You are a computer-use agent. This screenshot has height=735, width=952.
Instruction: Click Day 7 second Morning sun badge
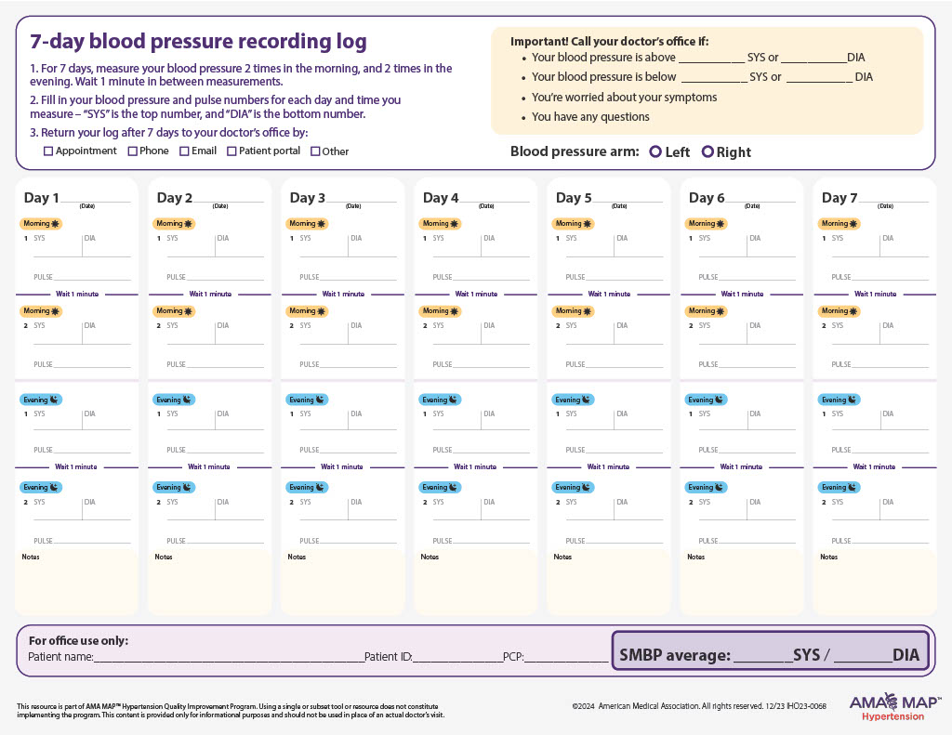pos(839,311)
